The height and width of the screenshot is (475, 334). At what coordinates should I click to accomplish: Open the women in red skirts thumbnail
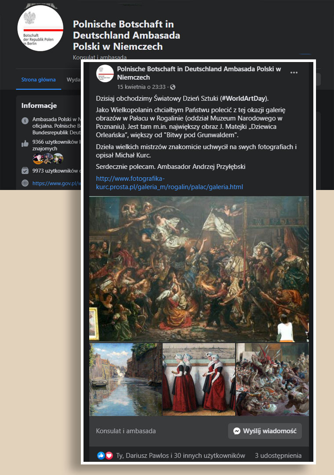pos(199,379)
